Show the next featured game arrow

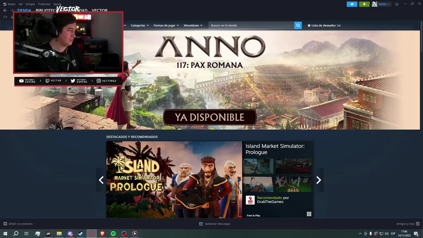[319, 180]
